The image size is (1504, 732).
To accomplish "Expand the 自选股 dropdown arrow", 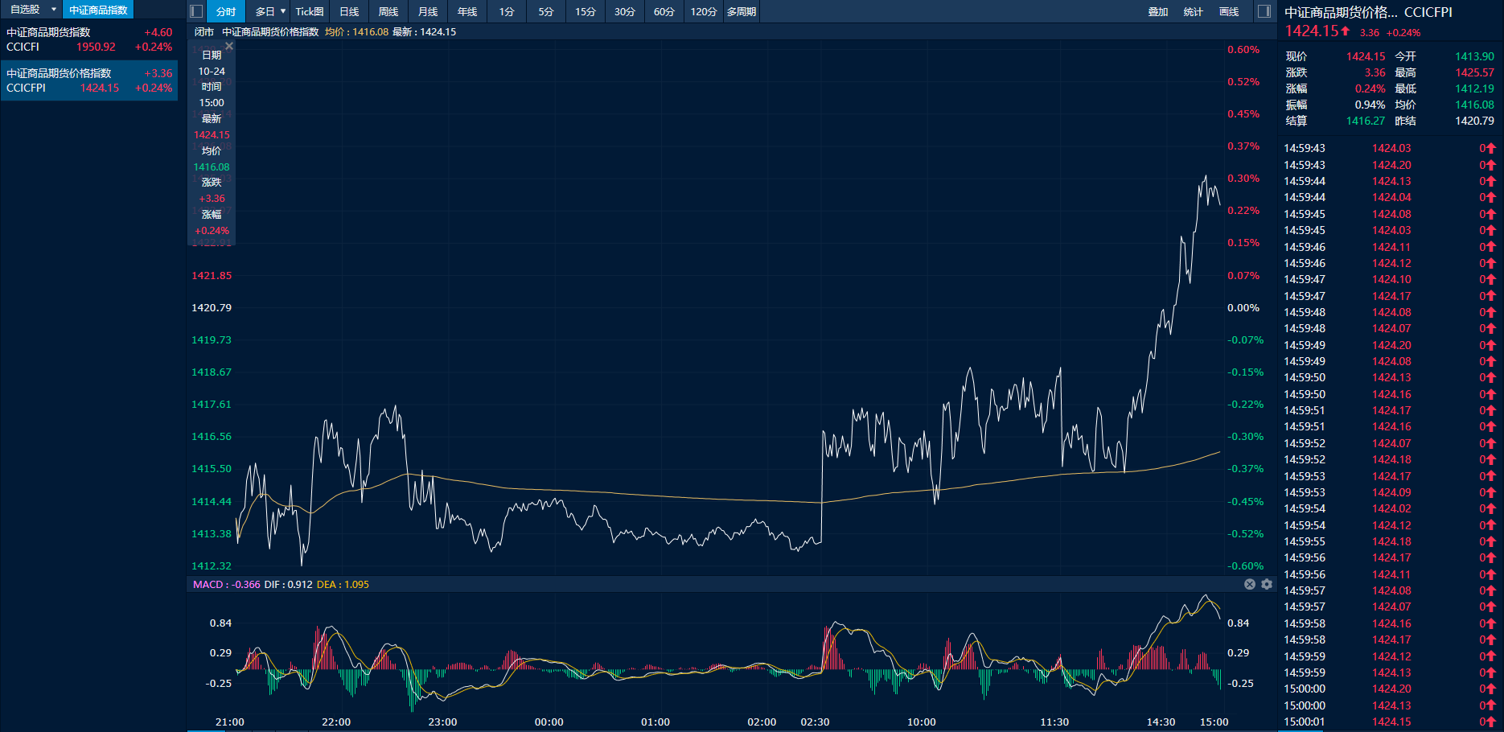I will pyautogui.click(x=54, y=10).
